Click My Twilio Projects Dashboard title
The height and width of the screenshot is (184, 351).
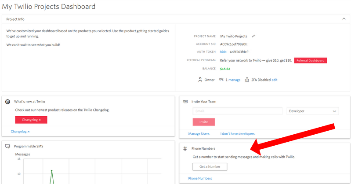pyautogui.click(x=49, y=7)
